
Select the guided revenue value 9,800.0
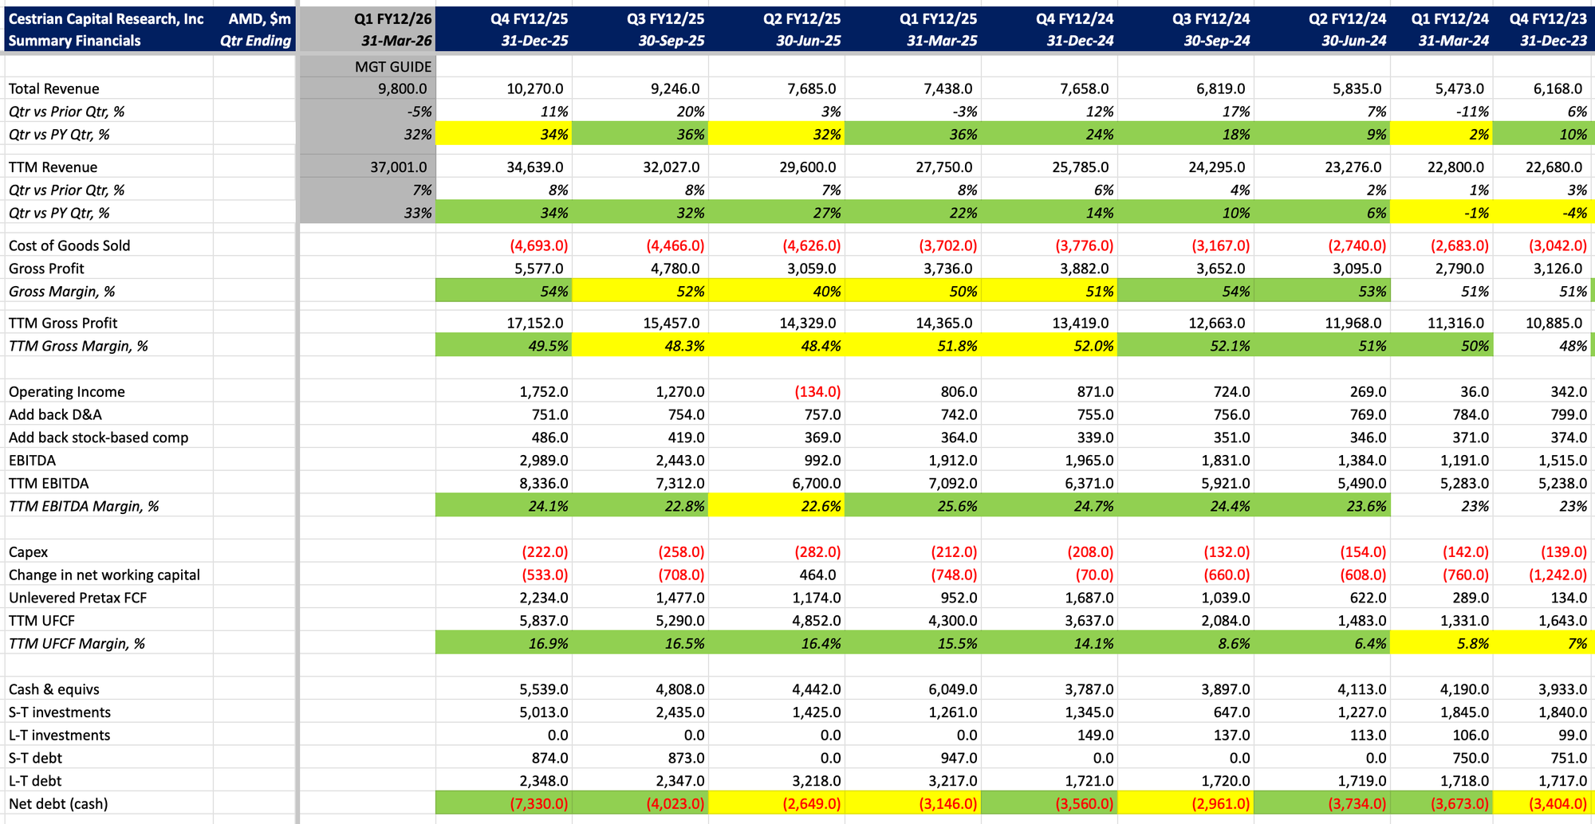[403, 89]
